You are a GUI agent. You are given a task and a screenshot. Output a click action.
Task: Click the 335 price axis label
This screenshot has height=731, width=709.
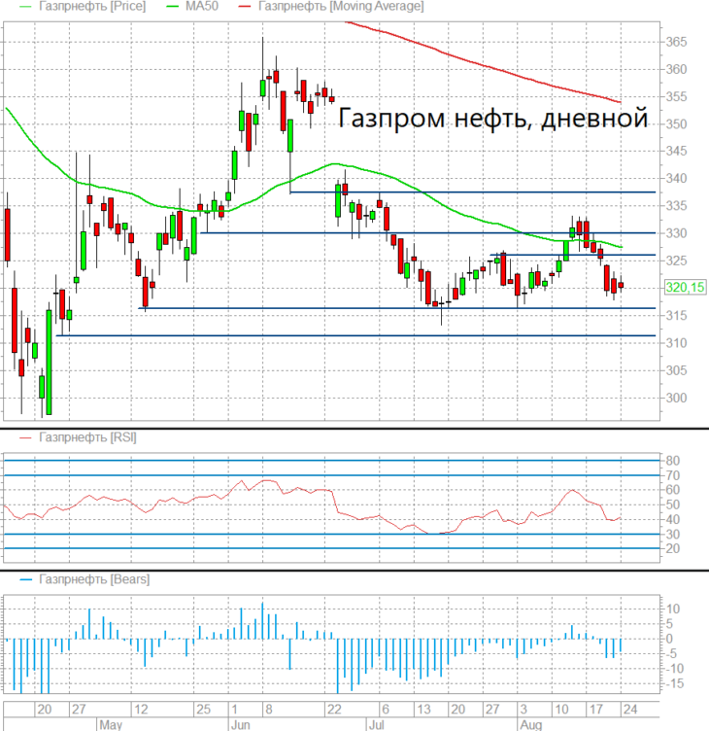pos(676,206)
